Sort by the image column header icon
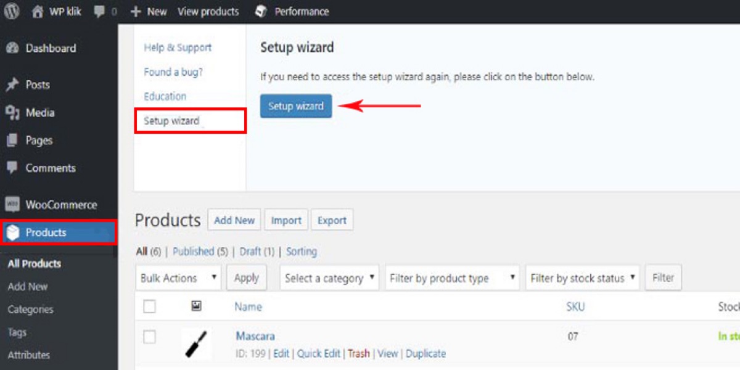This screenshot has height=370, width=740. pos(197,306)
